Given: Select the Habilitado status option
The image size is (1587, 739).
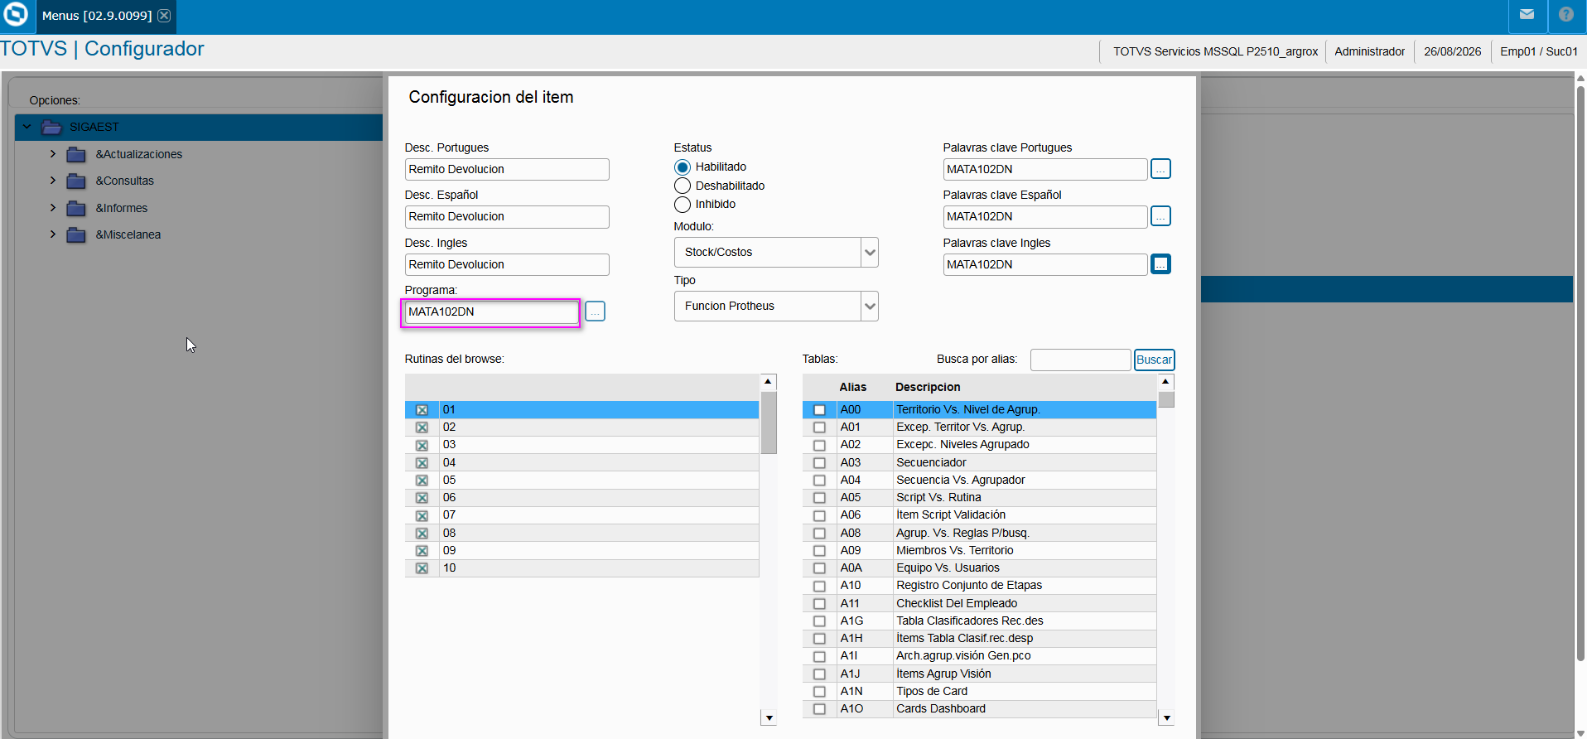Looking at the screenshot, I should pyautogui.click(x=683, y=167).
